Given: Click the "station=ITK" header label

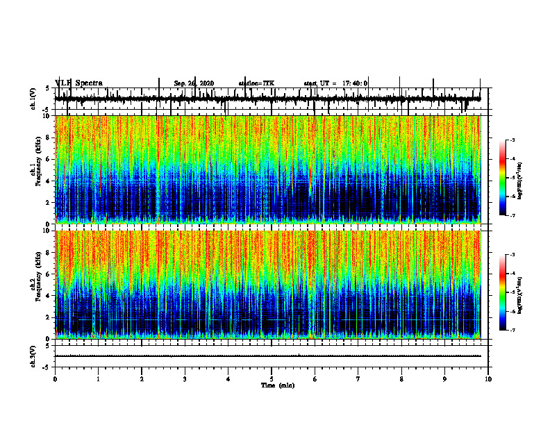Looking at the screenshot, I should click(256, 83).
